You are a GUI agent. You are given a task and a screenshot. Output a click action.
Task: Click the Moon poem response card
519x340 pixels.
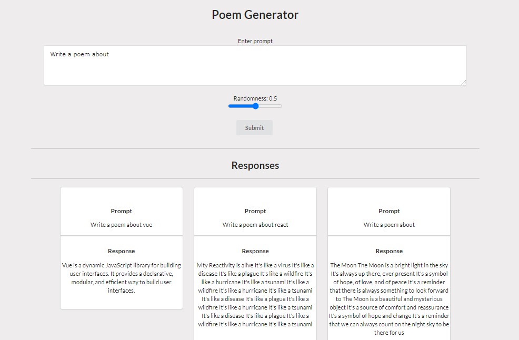coord(389,295)
